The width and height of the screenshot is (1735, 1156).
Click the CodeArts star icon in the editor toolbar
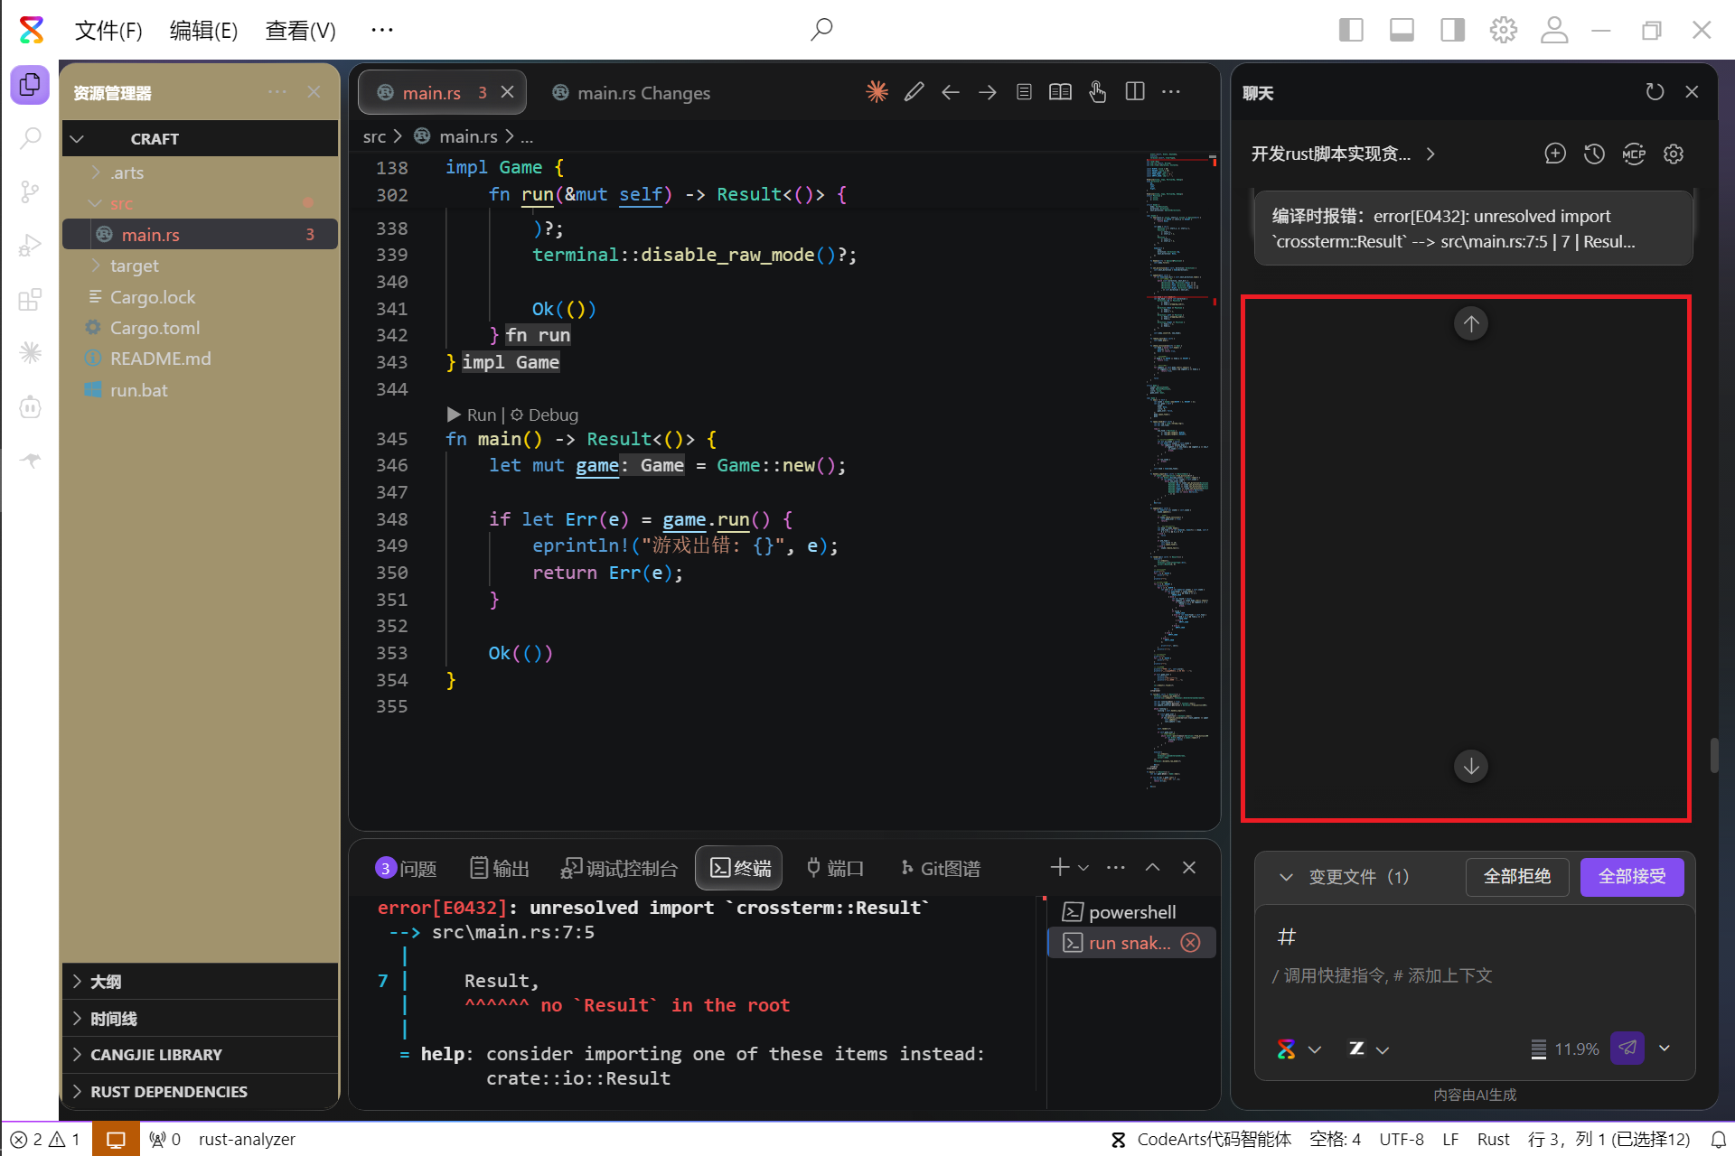(x=877, y=92)
